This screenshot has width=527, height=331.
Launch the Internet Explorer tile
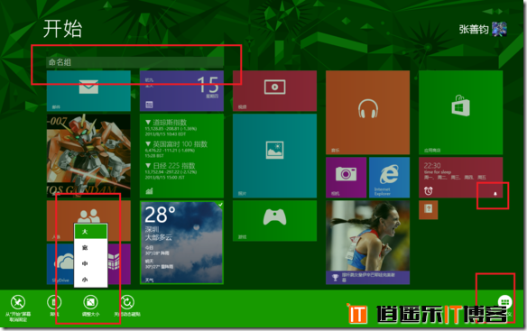pyautogui.click(x=389, y=178)
